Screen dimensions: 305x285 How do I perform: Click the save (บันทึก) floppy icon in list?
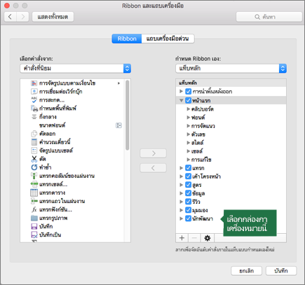click(34, 226)
